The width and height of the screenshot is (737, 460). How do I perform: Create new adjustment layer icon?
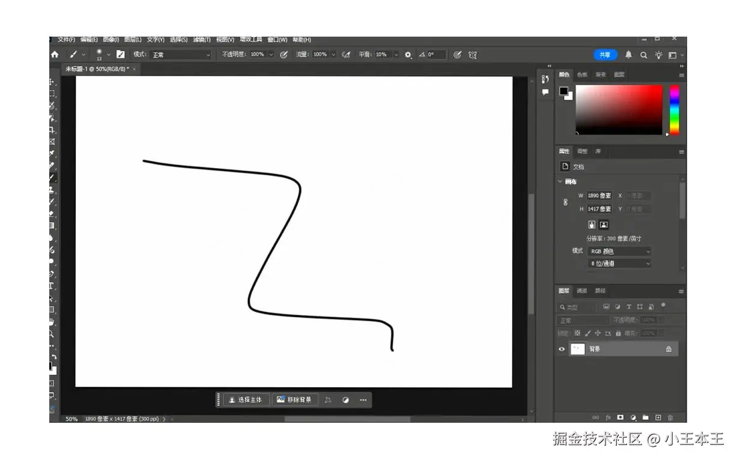coord(633,417)
